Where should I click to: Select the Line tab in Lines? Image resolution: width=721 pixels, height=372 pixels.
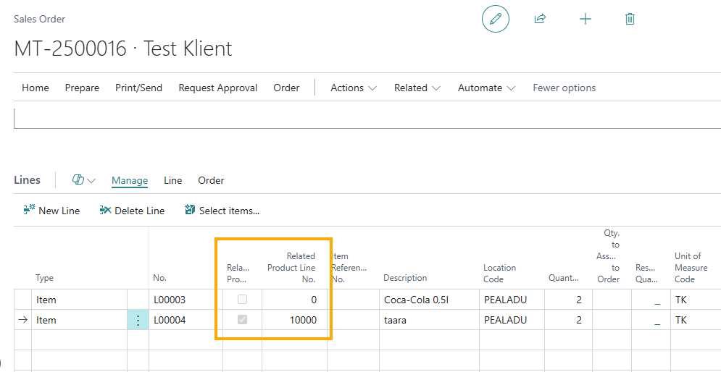pyautogui.click(x=173, y=180)
